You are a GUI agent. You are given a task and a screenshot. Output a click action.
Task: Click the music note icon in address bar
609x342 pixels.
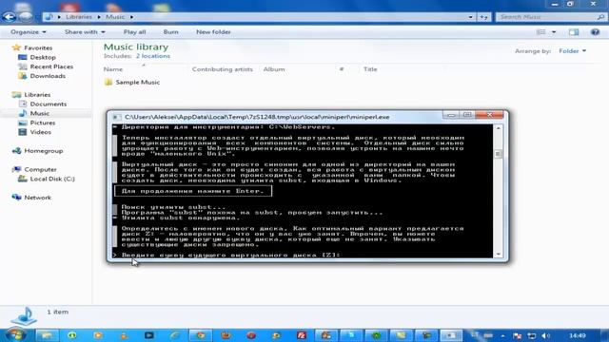click(x=49, y=17)
